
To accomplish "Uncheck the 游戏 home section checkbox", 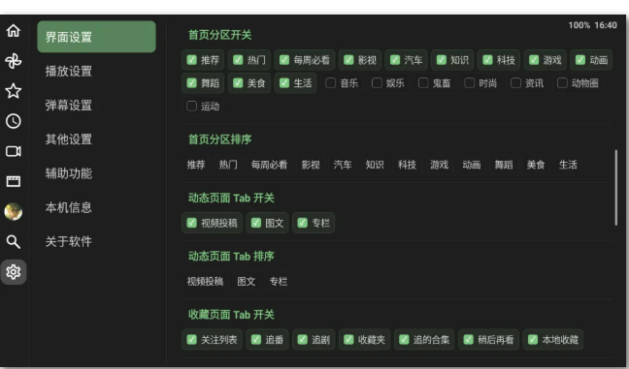I will [x=534, y=60].
